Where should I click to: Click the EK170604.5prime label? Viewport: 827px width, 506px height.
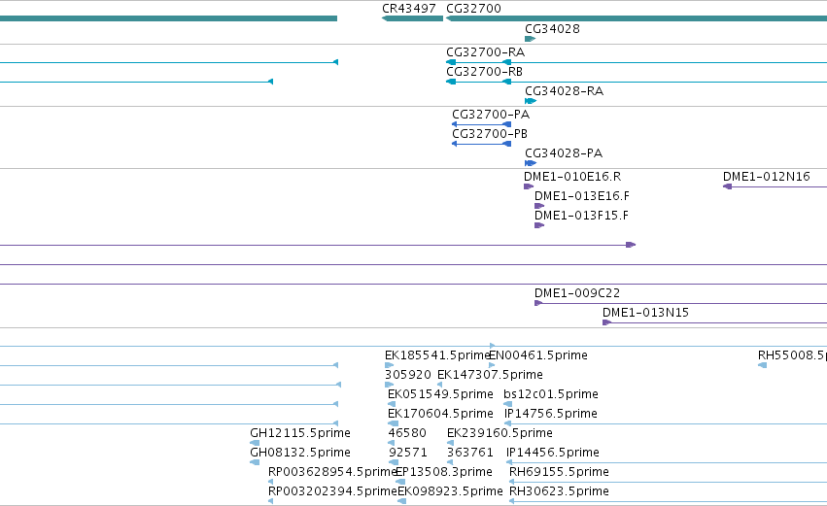click(x=440, y=414)
